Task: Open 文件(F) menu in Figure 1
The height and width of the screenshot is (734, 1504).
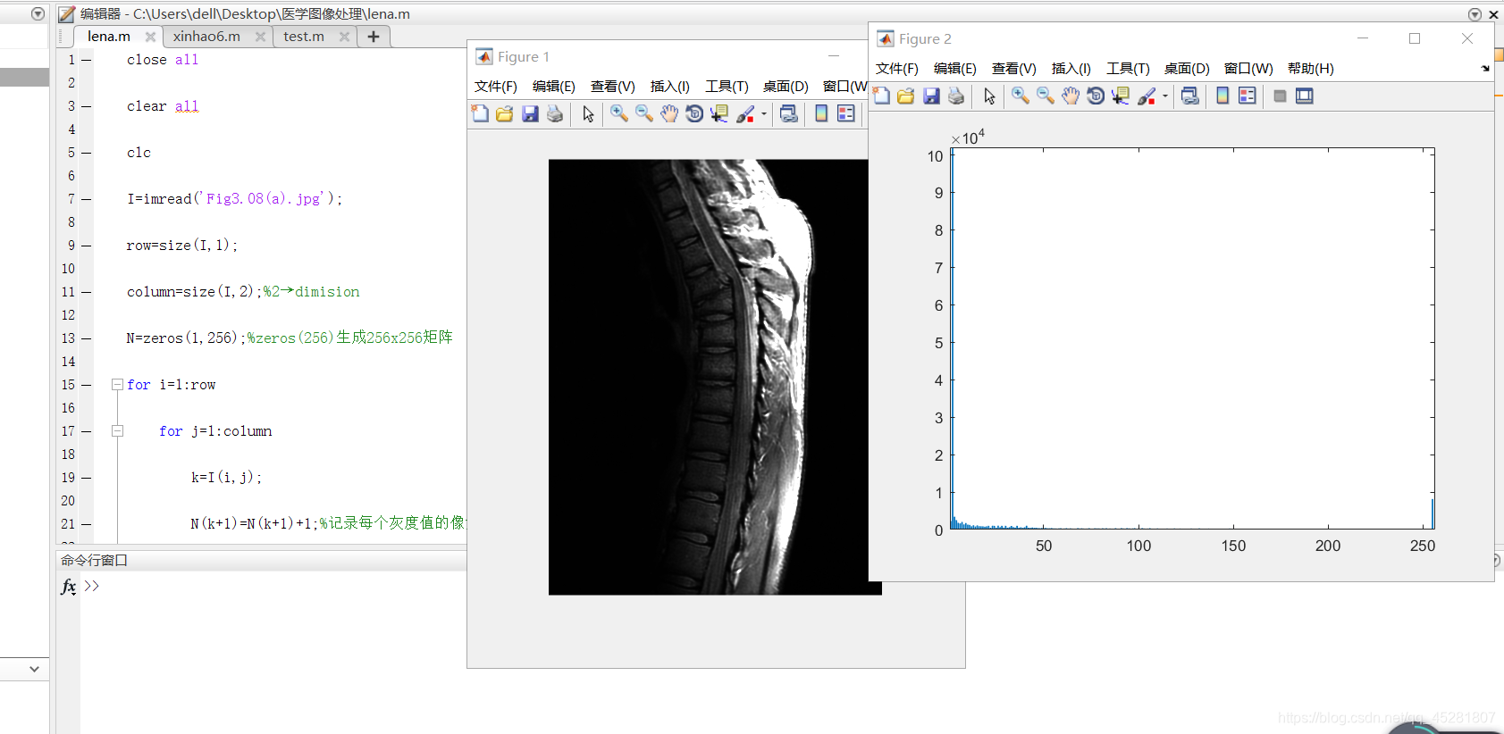Action: point(495,87)
